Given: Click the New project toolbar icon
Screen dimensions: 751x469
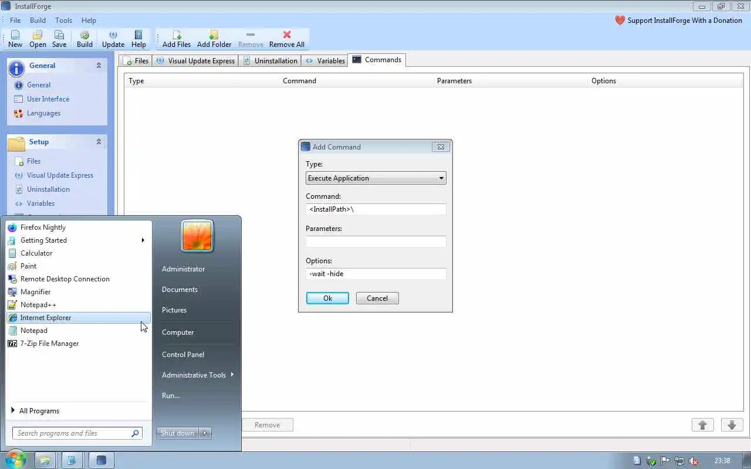Looking at the screenshot, I should click(x=15, y=39).
